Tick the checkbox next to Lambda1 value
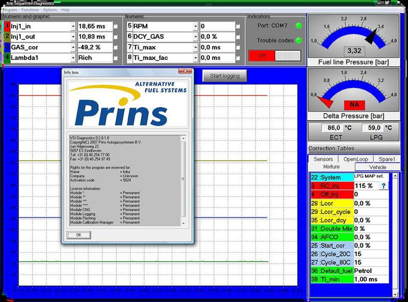The image size is (408, 302). pos(116,58)
